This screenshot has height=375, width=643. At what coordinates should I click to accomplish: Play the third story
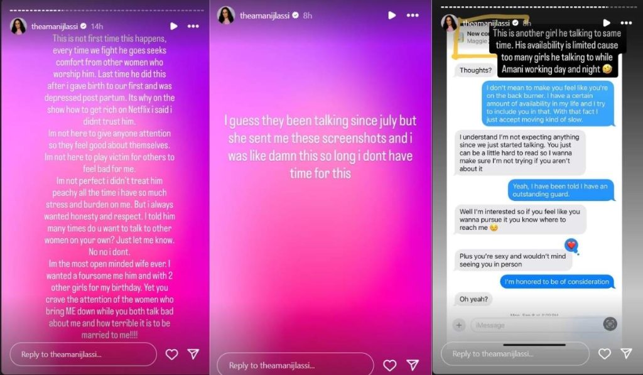pyautogui.click(x=607, y=23)
